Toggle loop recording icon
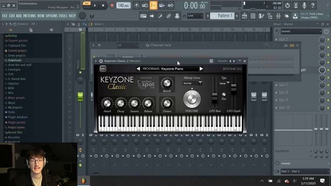 [170, 6]
